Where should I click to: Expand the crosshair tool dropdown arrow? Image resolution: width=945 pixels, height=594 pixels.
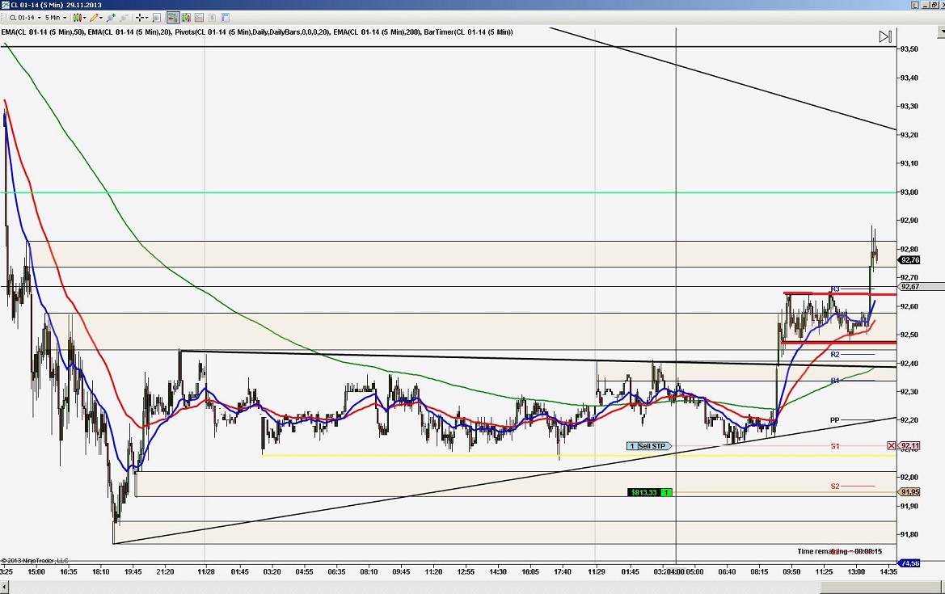tap(146, 17)
